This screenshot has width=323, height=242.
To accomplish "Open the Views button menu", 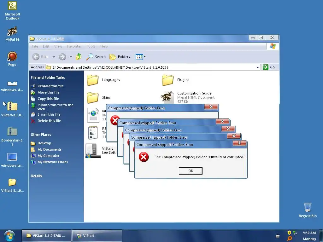I will [x=140, y=57].
